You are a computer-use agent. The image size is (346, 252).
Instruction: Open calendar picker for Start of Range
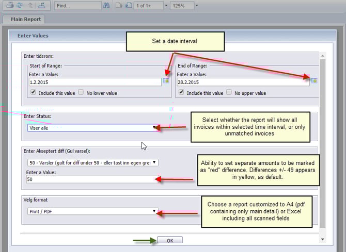point(166,80)
